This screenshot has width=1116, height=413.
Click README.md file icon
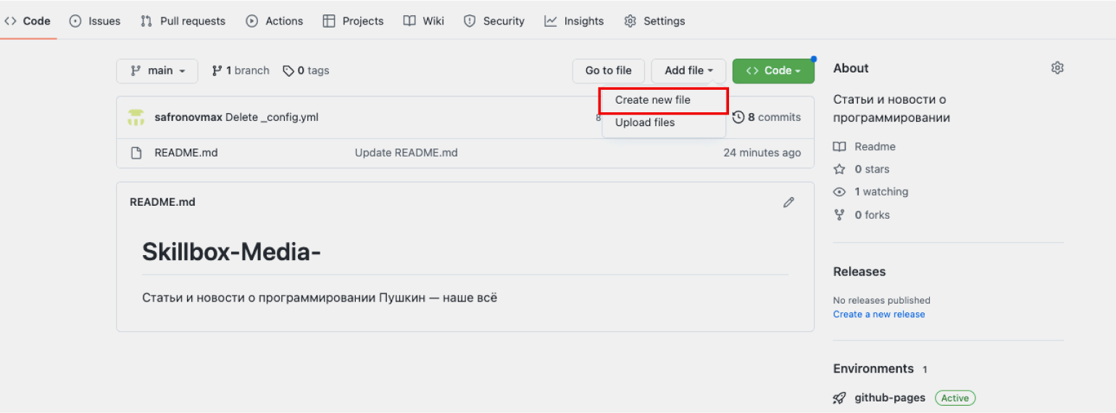pos(136,153)
